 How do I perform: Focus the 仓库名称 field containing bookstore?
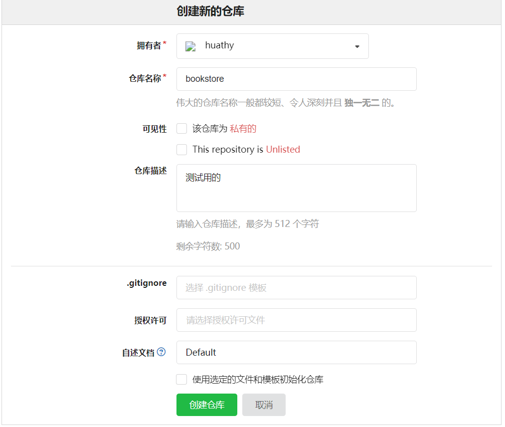(296, 79)
